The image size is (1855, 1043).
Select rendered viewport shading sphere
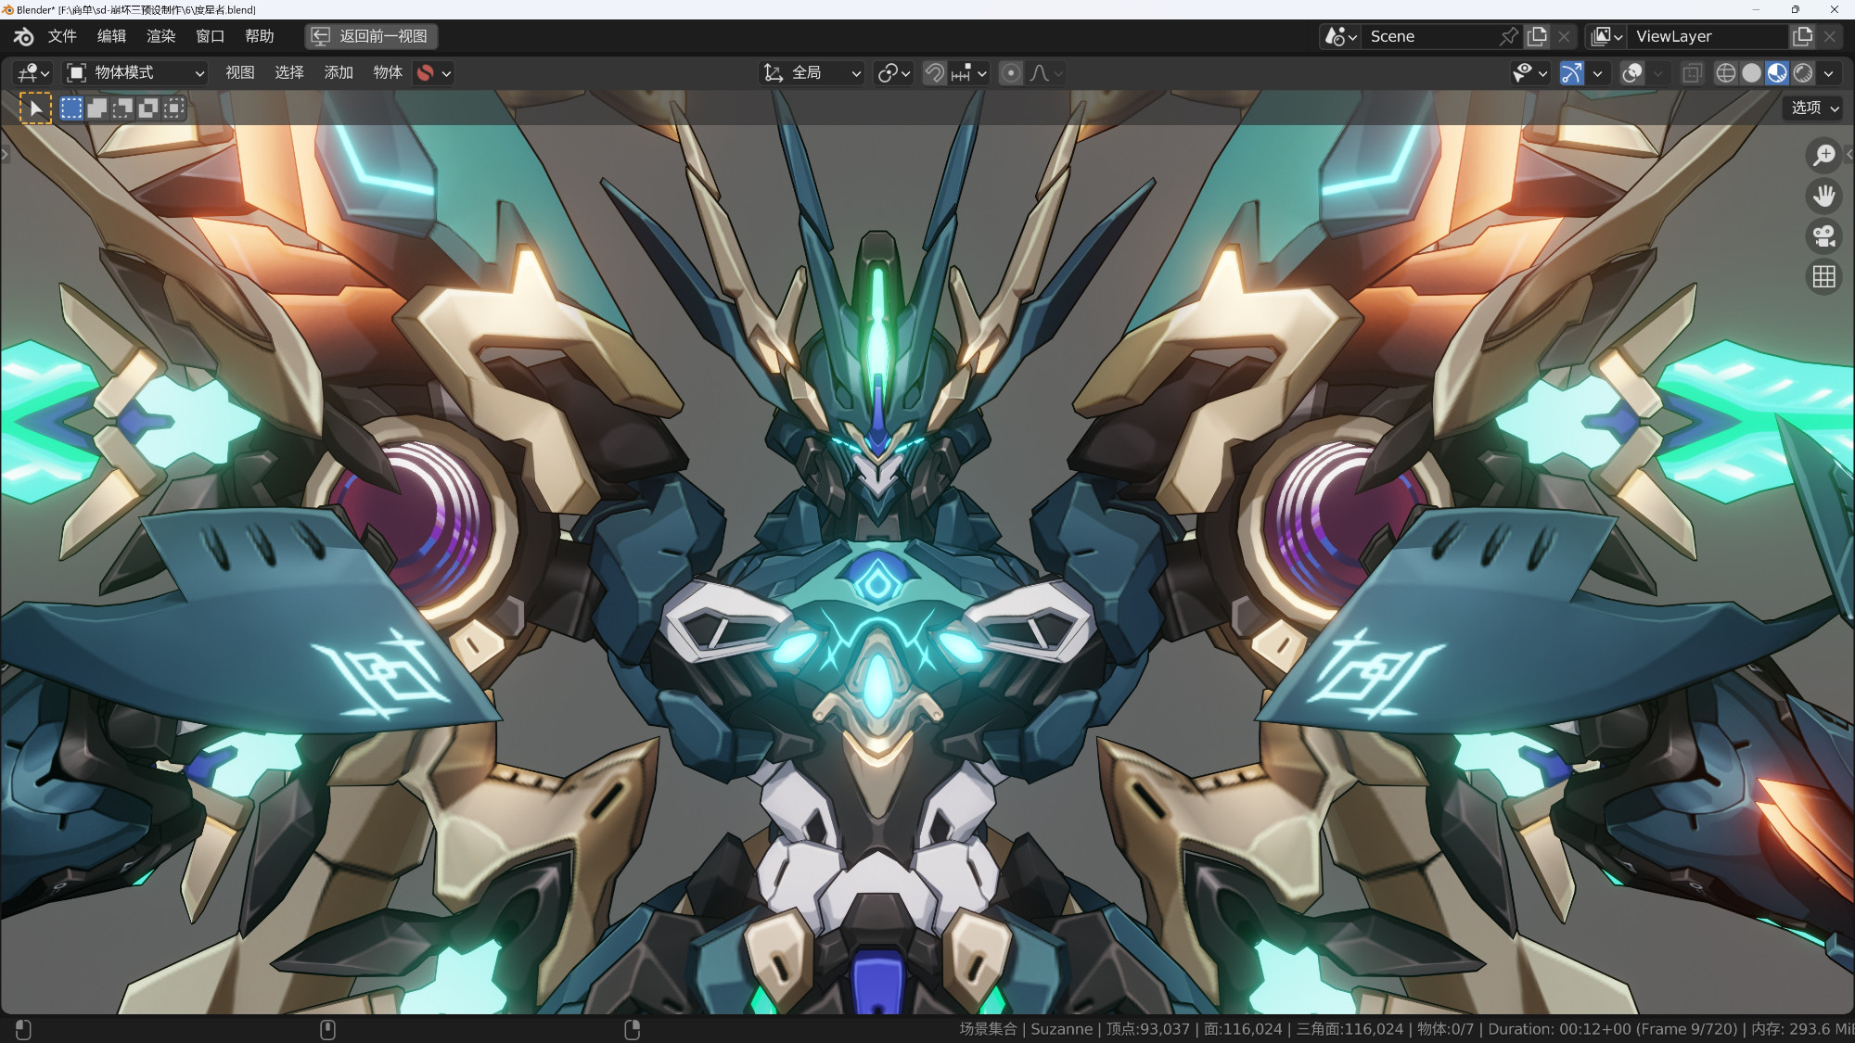(1803, 73)
